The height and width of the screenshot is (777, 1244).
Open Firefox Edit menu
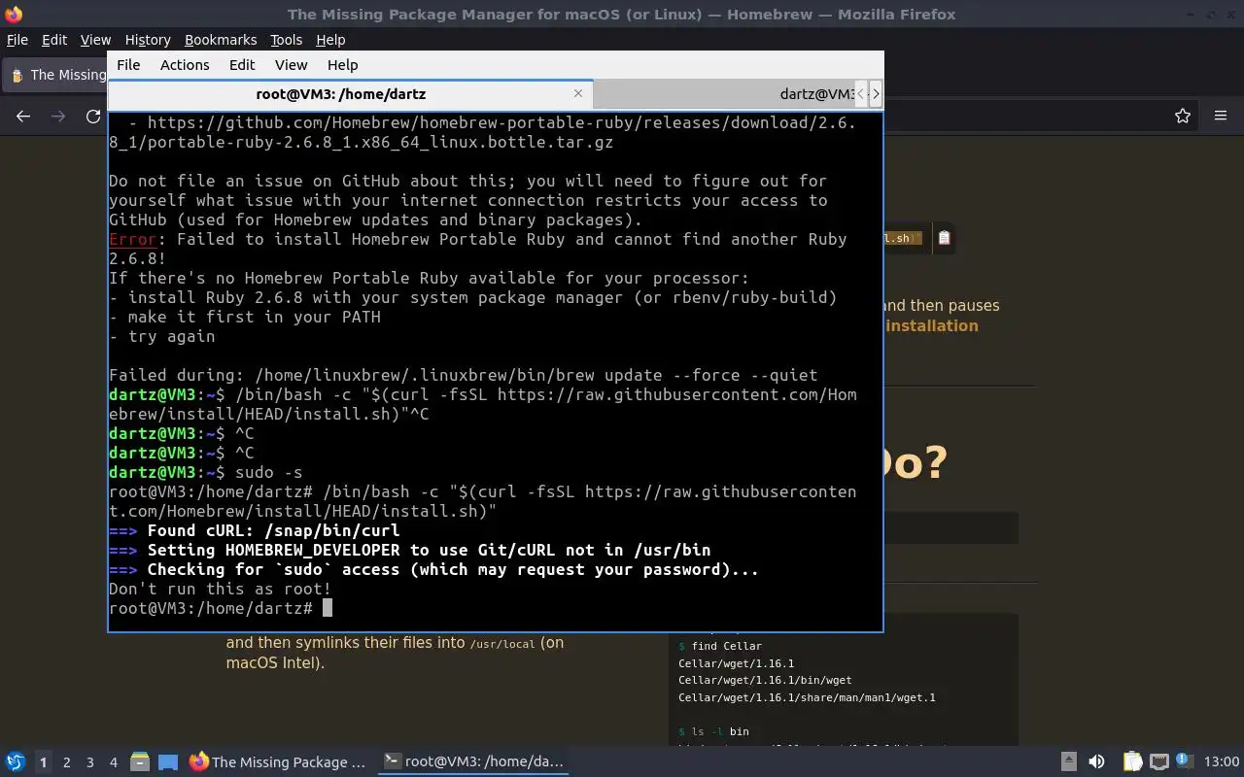pyautogui.click(x=54, y=40)
